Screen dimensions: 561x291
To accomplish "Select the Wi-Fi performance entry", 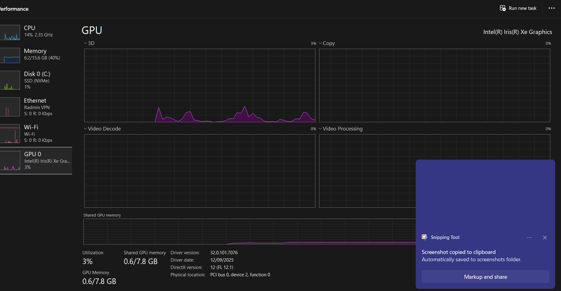I will [x=36, y=134].
